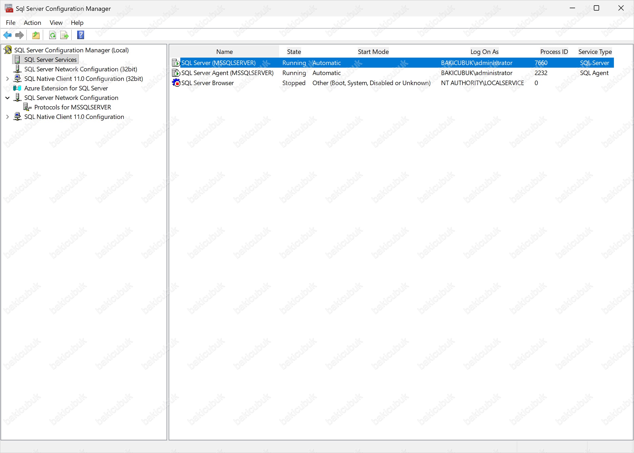Collapse the SQL Server Network Configuration node
The width and height of the screenshot is (634, 453).
pyautogui.click(x=7, y=98)
